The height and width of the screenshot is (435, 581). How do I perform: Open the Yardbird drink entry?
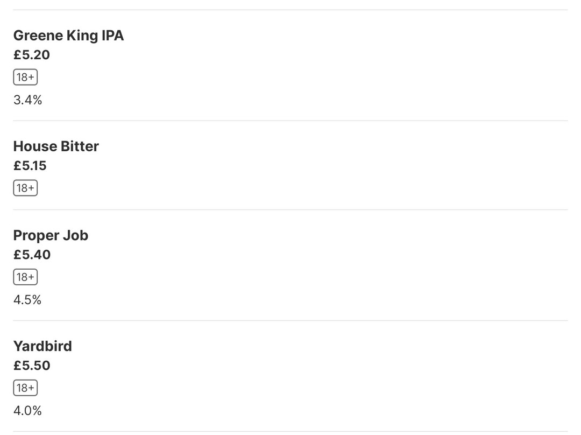[x=42, y=346]
